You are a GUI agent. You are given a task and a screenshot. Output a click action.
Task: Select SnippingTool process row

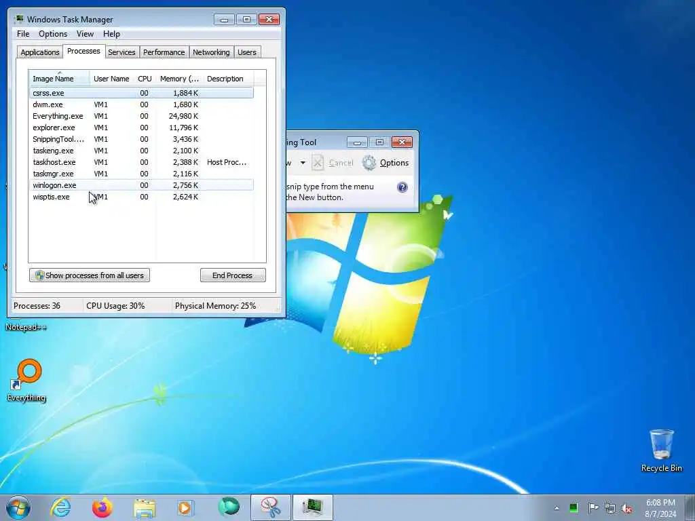pos(141,139)
